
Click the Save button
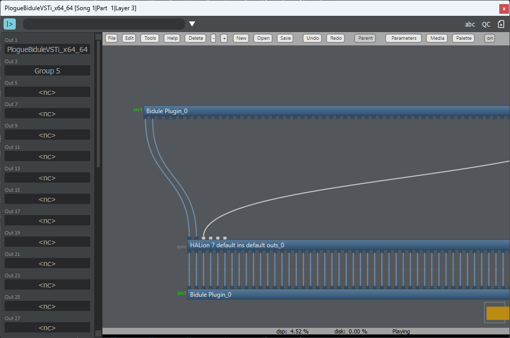pos(285,38)
